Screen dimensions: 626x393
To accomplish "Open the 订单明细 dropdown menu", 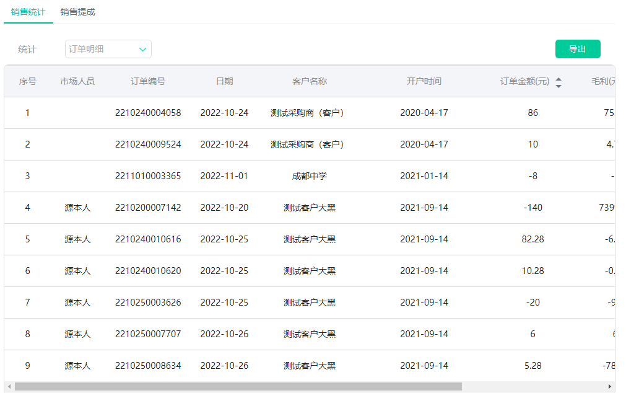I will click(105, 48).
